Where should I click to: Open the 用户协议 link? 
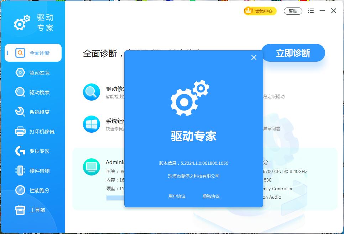pos(177,196)
